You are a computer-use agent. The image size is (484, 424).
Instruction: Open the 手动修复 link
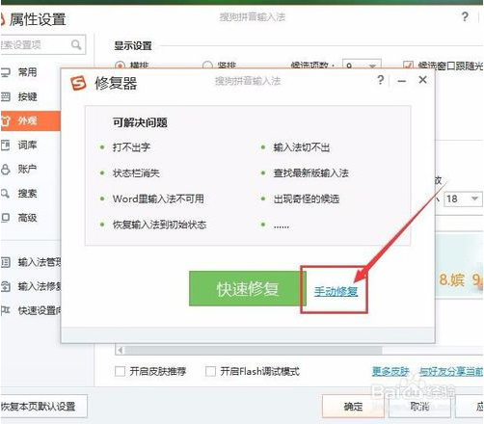(336, 291)
